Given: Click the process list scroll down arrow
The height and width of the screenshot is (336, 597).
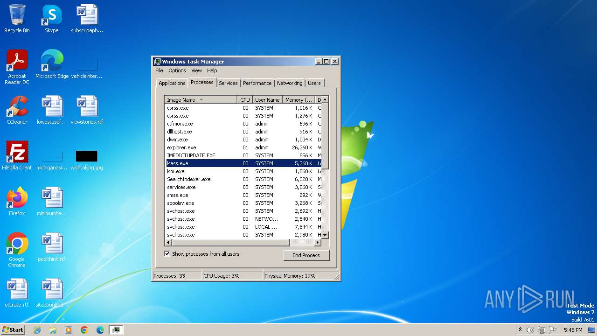Looking at the screenshot, I should (x=325, y=235).
